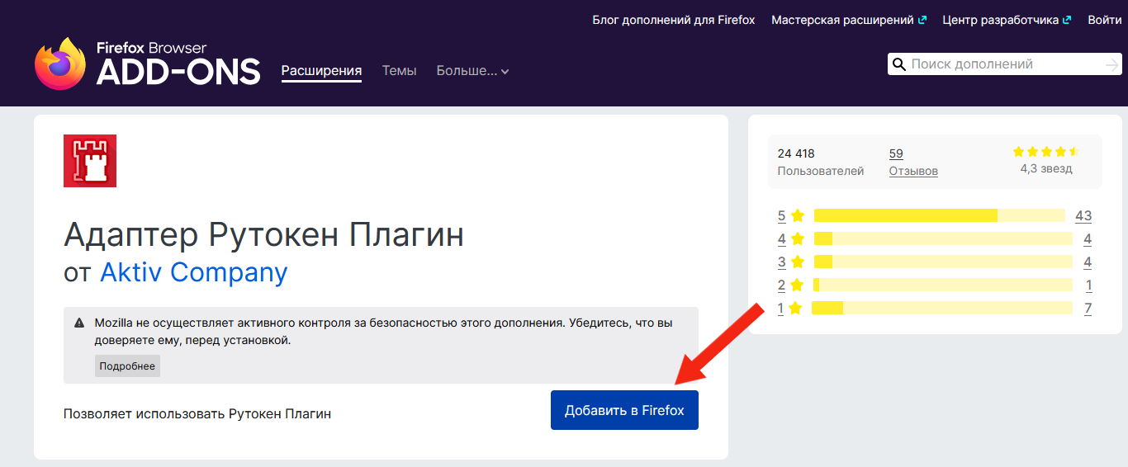Click the star icon beside rating 2
Screen dimensions: 1128x467
[796, 285]
